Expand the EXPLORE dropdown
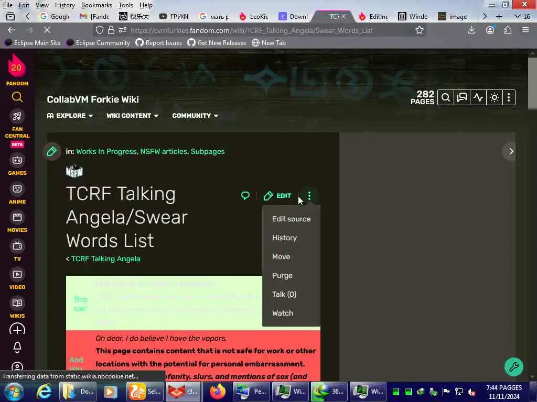The width and height of the screenshot is (537, 402). [x=70, y=116]
